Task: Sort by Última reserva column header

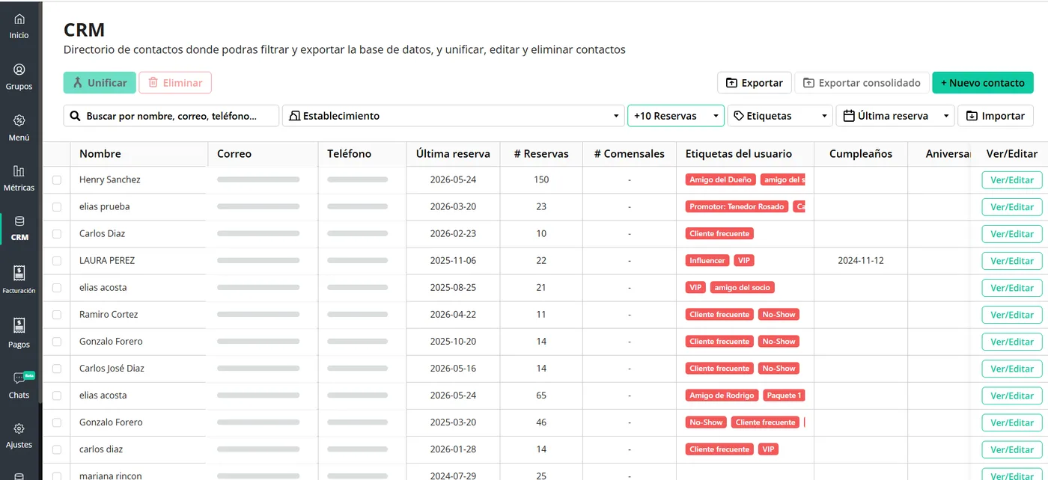Action: [453, 154]
